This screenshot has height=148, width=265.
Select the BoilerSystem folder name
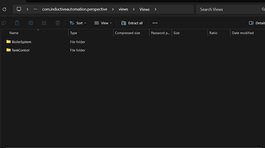point(22,42)
